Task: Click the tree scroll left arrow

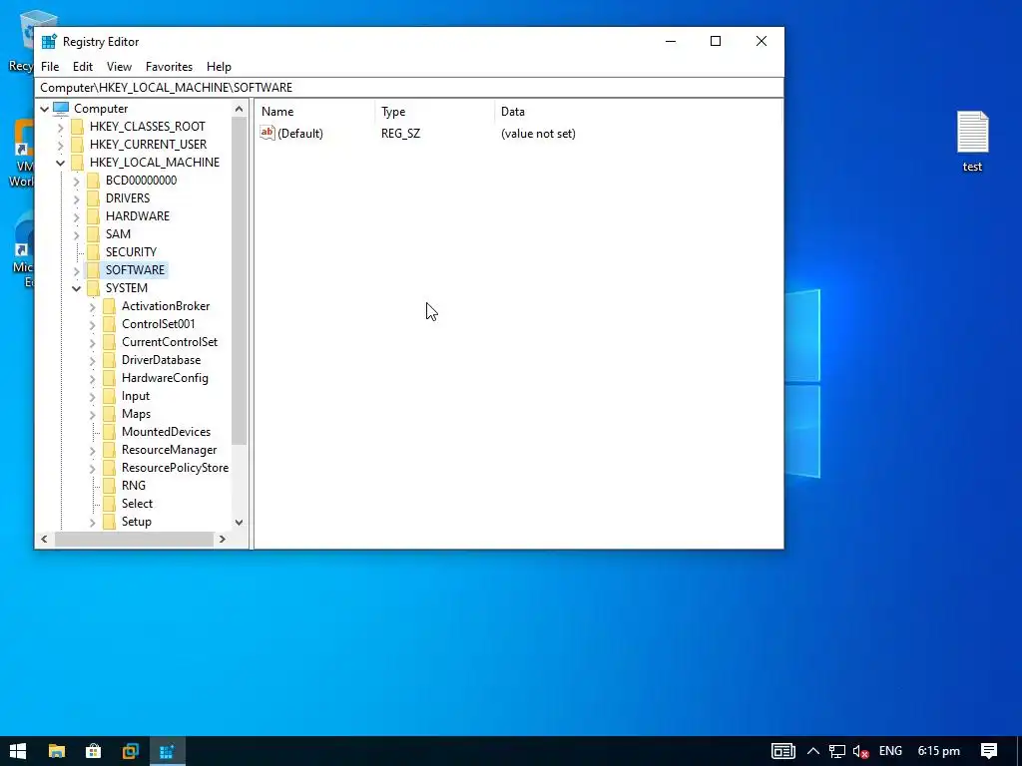Action: pos(44,540)
